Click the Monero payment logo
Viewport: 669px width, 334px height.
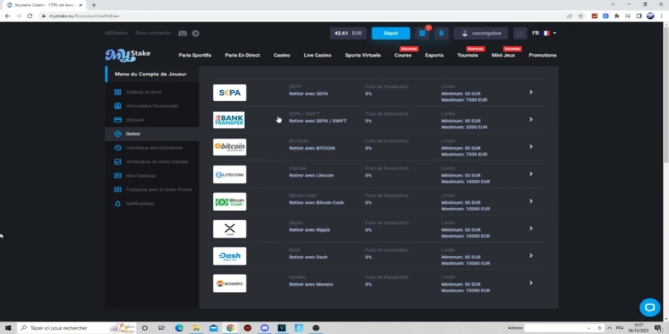pos(229,283)
